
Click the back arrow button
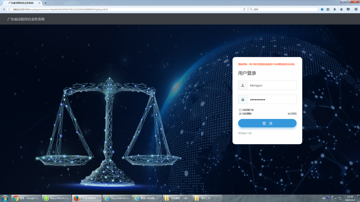4,9
